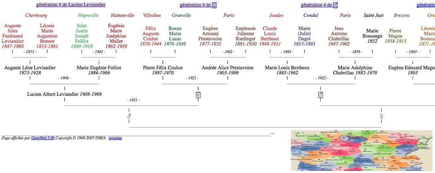Click Andrée Alice Prestavoine's name
Image resolution: width=435 pixels, height=173 pixels.
228,68
